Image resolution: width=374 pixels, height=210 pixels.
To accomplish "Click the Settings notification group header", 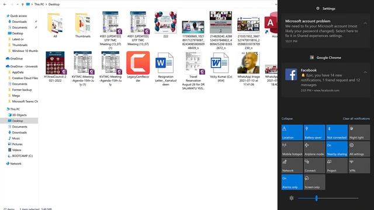I will [325, 8].
